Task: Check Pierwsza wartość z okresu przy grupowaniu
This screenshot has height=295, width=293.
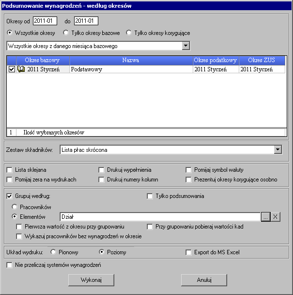Action: pos(19,227)
